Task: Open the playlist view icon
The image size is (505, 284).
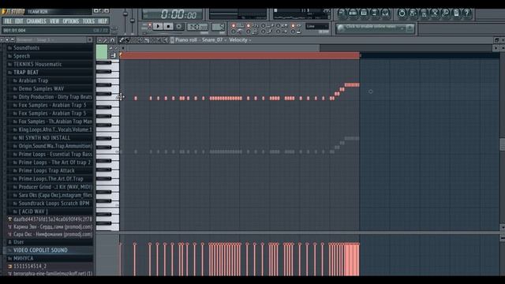Action: point(342,13)
